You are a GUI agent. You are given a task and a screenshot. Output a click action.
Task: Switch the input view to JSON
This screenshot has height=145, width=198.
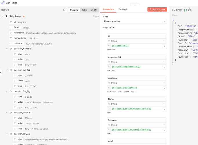[94, 10]
